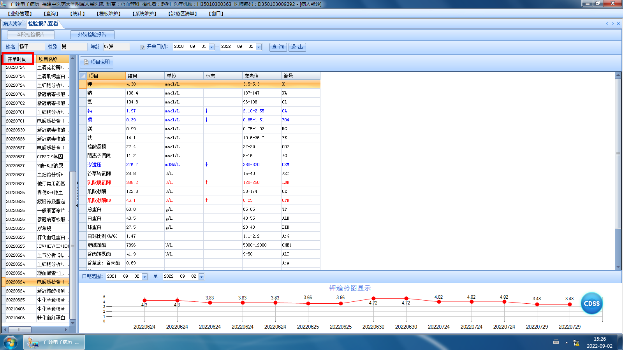623x350 pixels.
Task: Click the results grid select-all corner
Action: click(x=83, y=76)
